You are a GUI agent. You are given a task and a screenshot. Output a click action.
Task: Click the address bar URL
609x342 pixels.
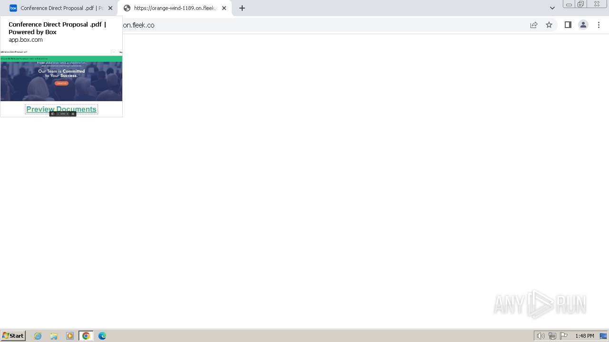[138, 25]
